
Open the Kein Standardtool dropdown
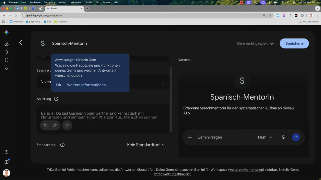(146, 145)
